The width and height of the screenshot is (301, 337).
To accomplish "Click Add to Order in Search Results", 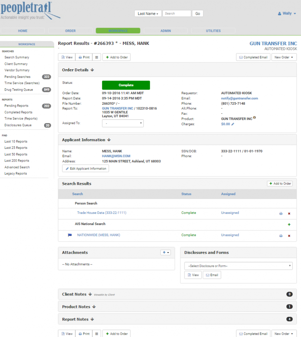I will click(280, 184).
